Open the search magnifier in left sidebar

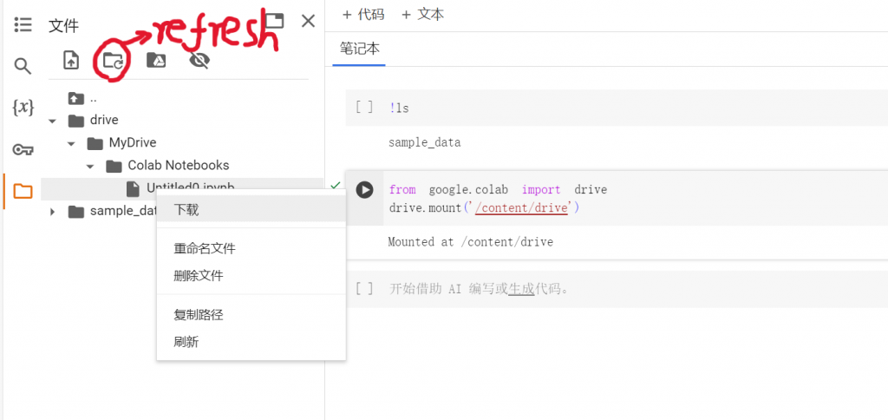click(x=23, y=66)
